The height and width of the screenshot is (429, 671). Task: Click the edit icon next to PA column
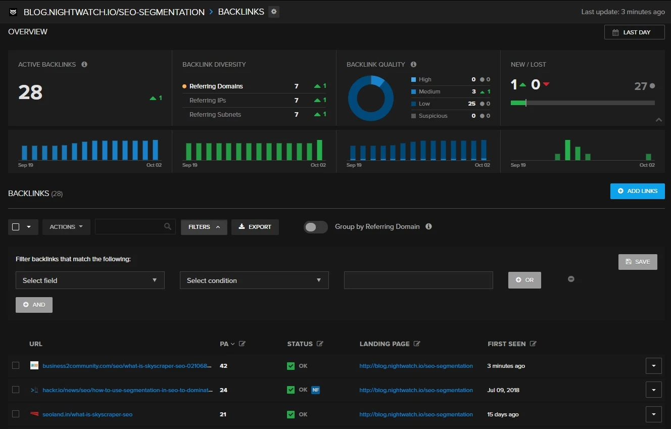tap(242, 344)
